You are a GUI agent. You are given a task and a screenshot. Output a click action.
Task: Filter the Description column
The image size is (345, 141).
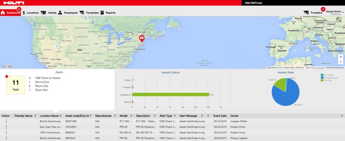[x=154, y=116]
